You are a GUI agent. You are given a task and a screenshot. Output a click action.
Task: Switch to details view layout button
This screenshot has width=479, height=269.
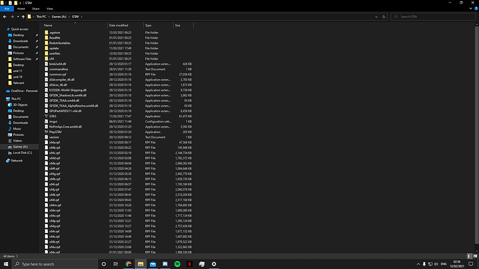point(469,257)
